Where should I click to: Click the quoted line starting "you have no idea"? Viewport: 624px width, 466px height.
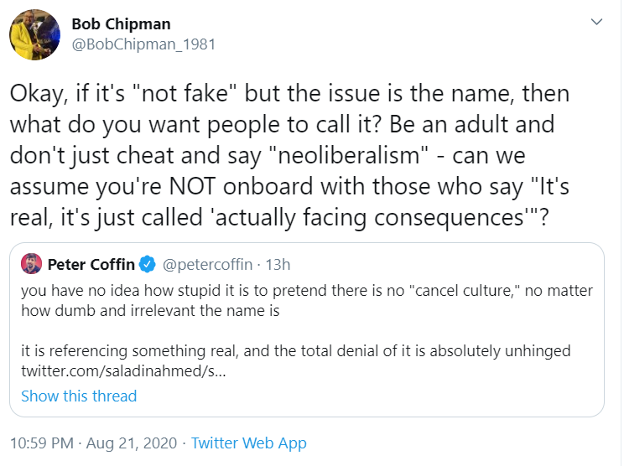coord(307,291)
